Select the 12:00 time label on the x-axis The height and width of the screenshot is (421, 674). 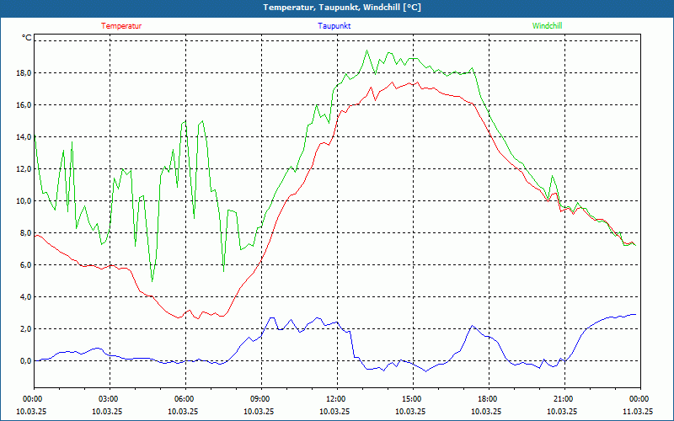[x=336, y=399]
